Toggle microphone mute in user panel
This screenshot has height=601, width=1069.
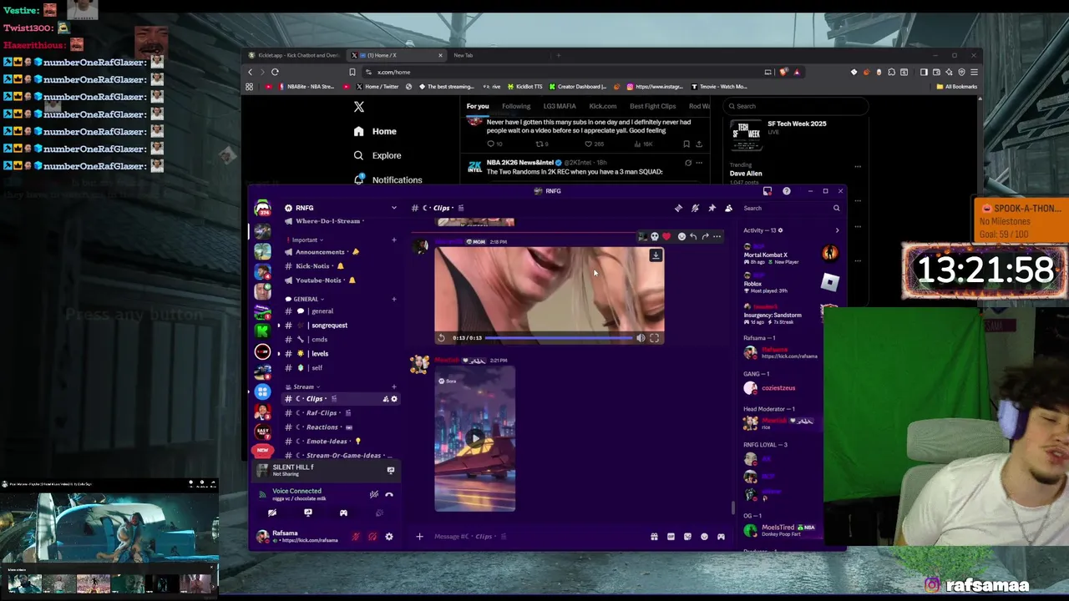point(356,537)
